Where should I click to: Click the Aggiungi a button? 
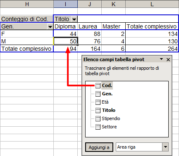99,147
